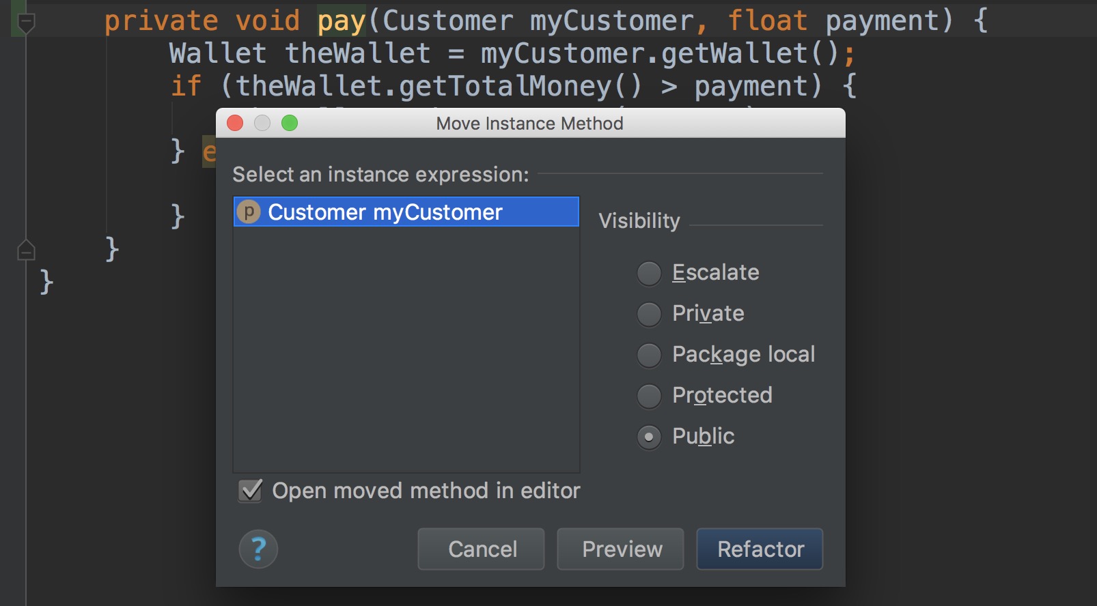Confirm with the Refactor button

(x=760, y=549)
